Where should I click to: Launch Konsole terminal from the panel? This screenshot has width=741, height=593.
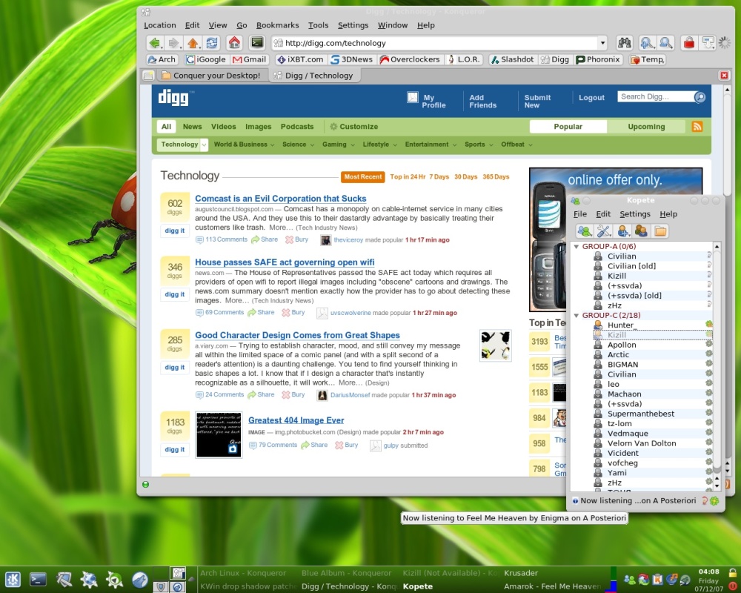coord(38,579)
